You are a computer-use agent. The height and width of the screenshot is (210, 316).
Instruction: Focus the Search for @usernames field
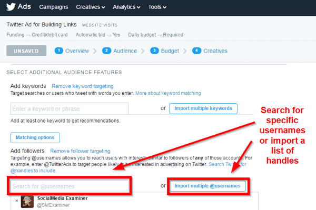pos(70,186)
